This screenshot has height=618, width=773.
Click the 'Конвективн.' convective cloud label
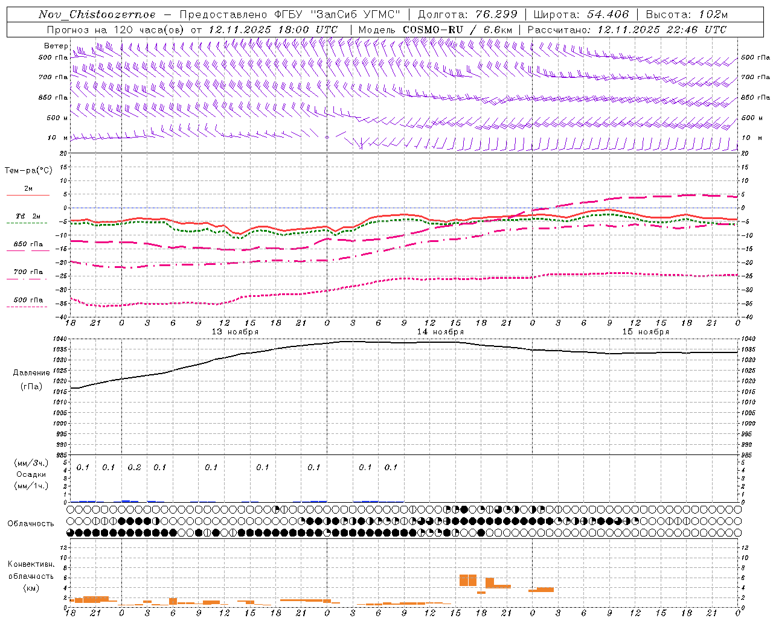pyautogui.click(x=31, y=564)
